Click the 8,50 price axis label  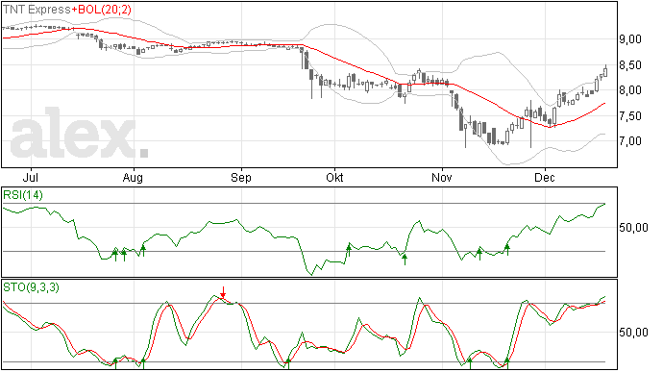pos(630,65)
